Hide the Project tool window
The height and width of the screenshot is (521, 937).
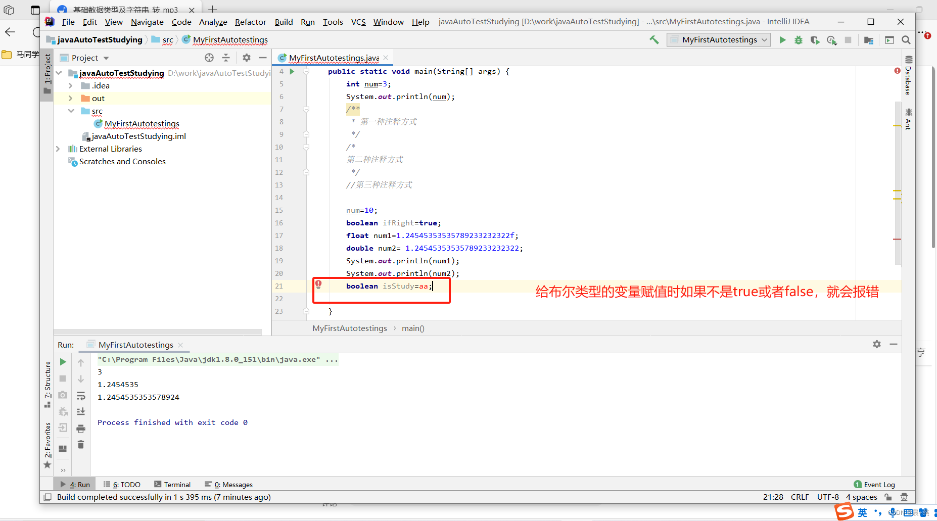click(x=263, y=58)
